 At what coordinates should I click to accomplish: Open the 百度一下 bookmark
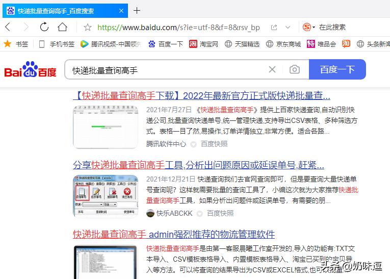(165, 44)
